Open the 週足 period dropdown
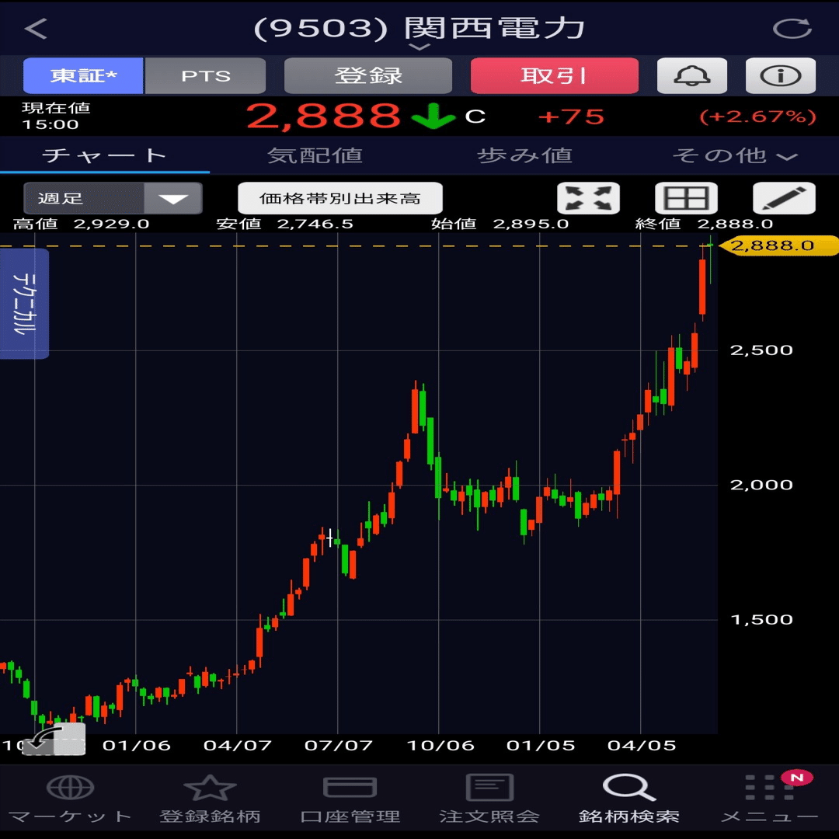 (113, 198)
